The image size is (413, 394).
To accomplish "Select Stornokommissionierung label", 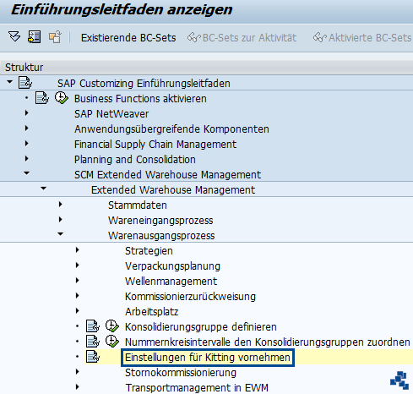I will point(181,373).
